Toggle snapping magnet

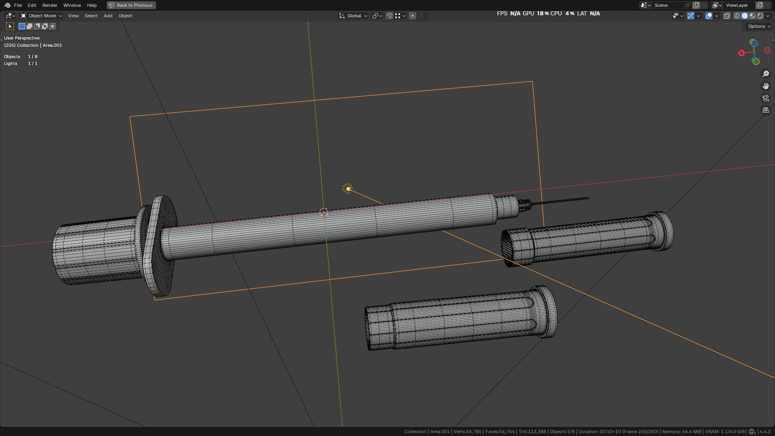(389, 16)
